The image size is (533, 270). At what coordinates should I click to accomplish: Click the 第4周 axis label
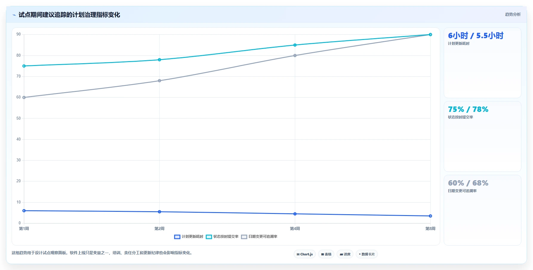[x=295, y=229]
